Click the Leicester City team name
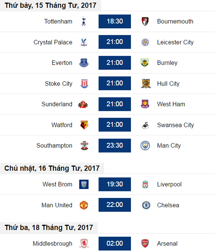Viewport: 215px width, 252px height. pyautogui.click(x=175, y=42)
